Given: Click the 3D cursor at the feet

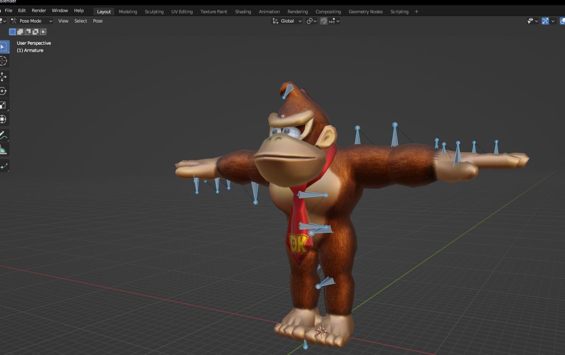Looking at the screenshot, I should (322, 332).
